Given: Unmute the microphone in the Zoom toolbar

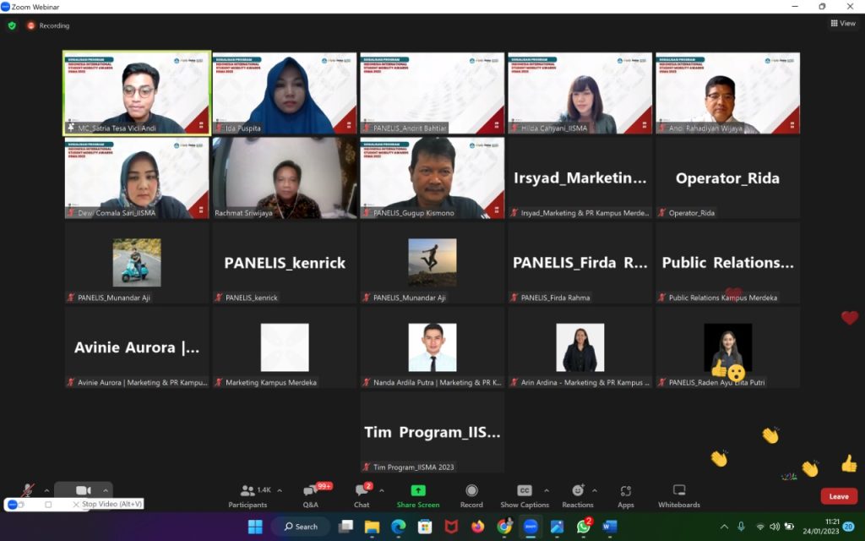Looking at the screenshot, I should coord(28,490).
